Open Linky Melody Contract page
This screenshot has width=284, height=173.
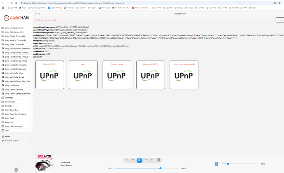[16, 28]
